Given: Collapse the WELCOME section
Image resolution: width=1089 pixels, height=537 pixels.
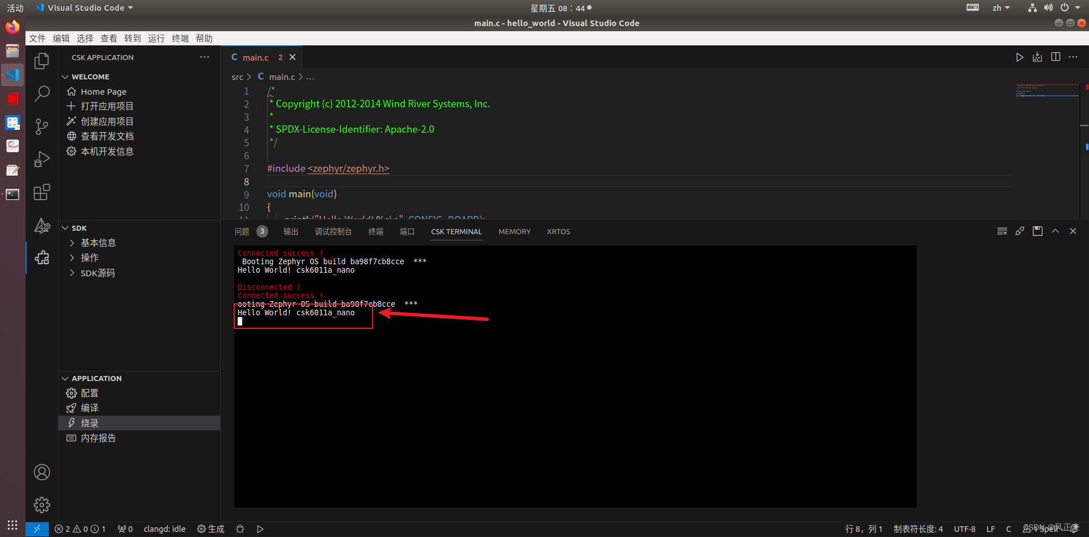Looking at the screenshot, I should click(65, 77).
